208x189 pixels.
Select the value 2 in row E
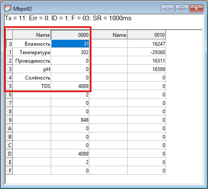point(70,162)
